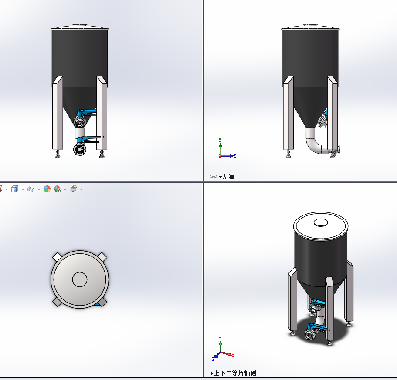Viewport: 397px width, 380px height.
Task: Expand the Hide/Show Items dropdown arrow
Action: (x=39, y=189)
